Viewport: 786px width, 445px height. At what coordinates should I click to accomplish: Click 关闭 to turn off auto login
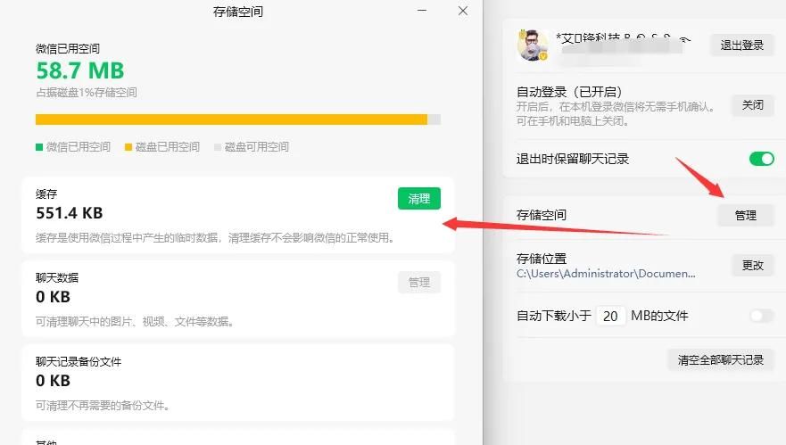[x=752, y=105]
